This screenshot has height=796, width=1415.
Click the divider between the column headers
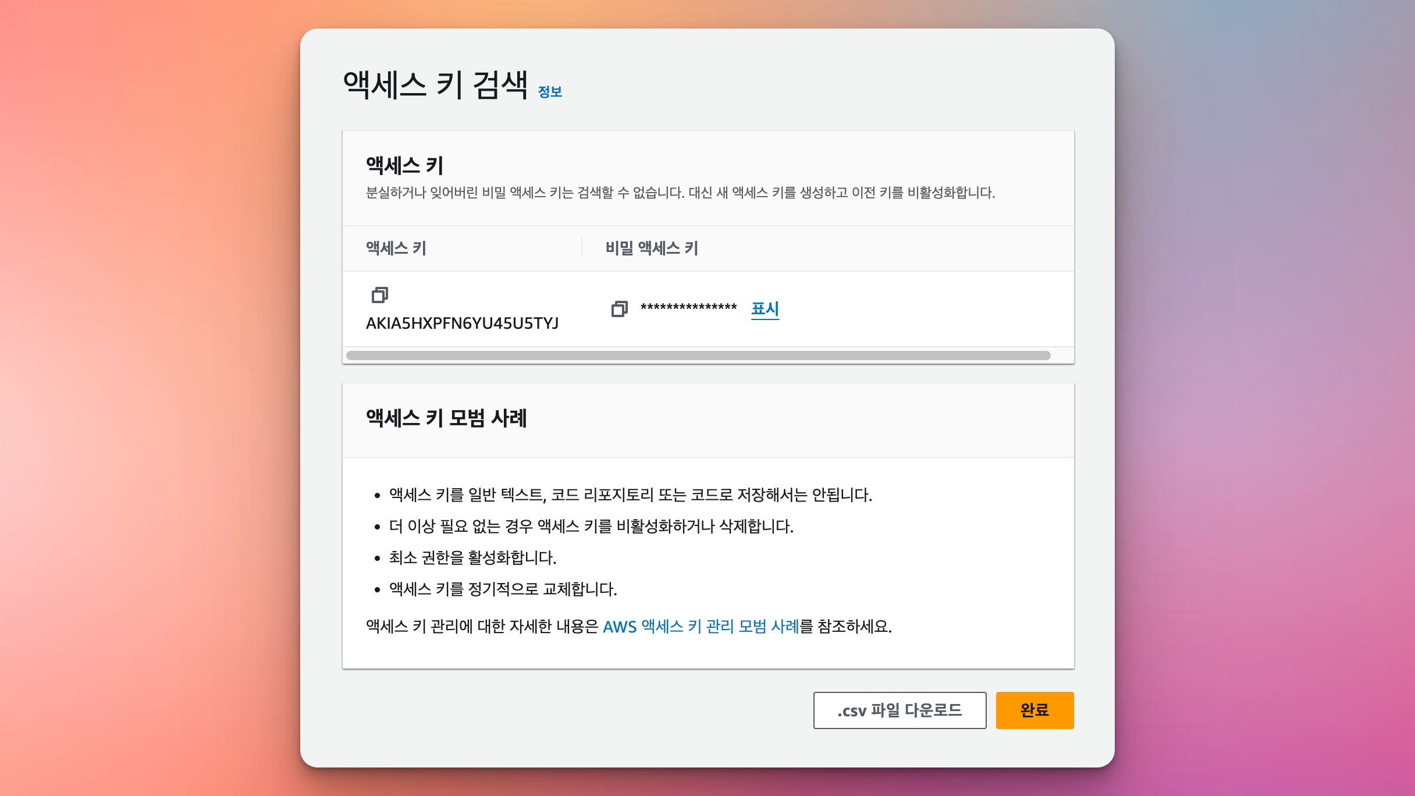click(582, 248)
